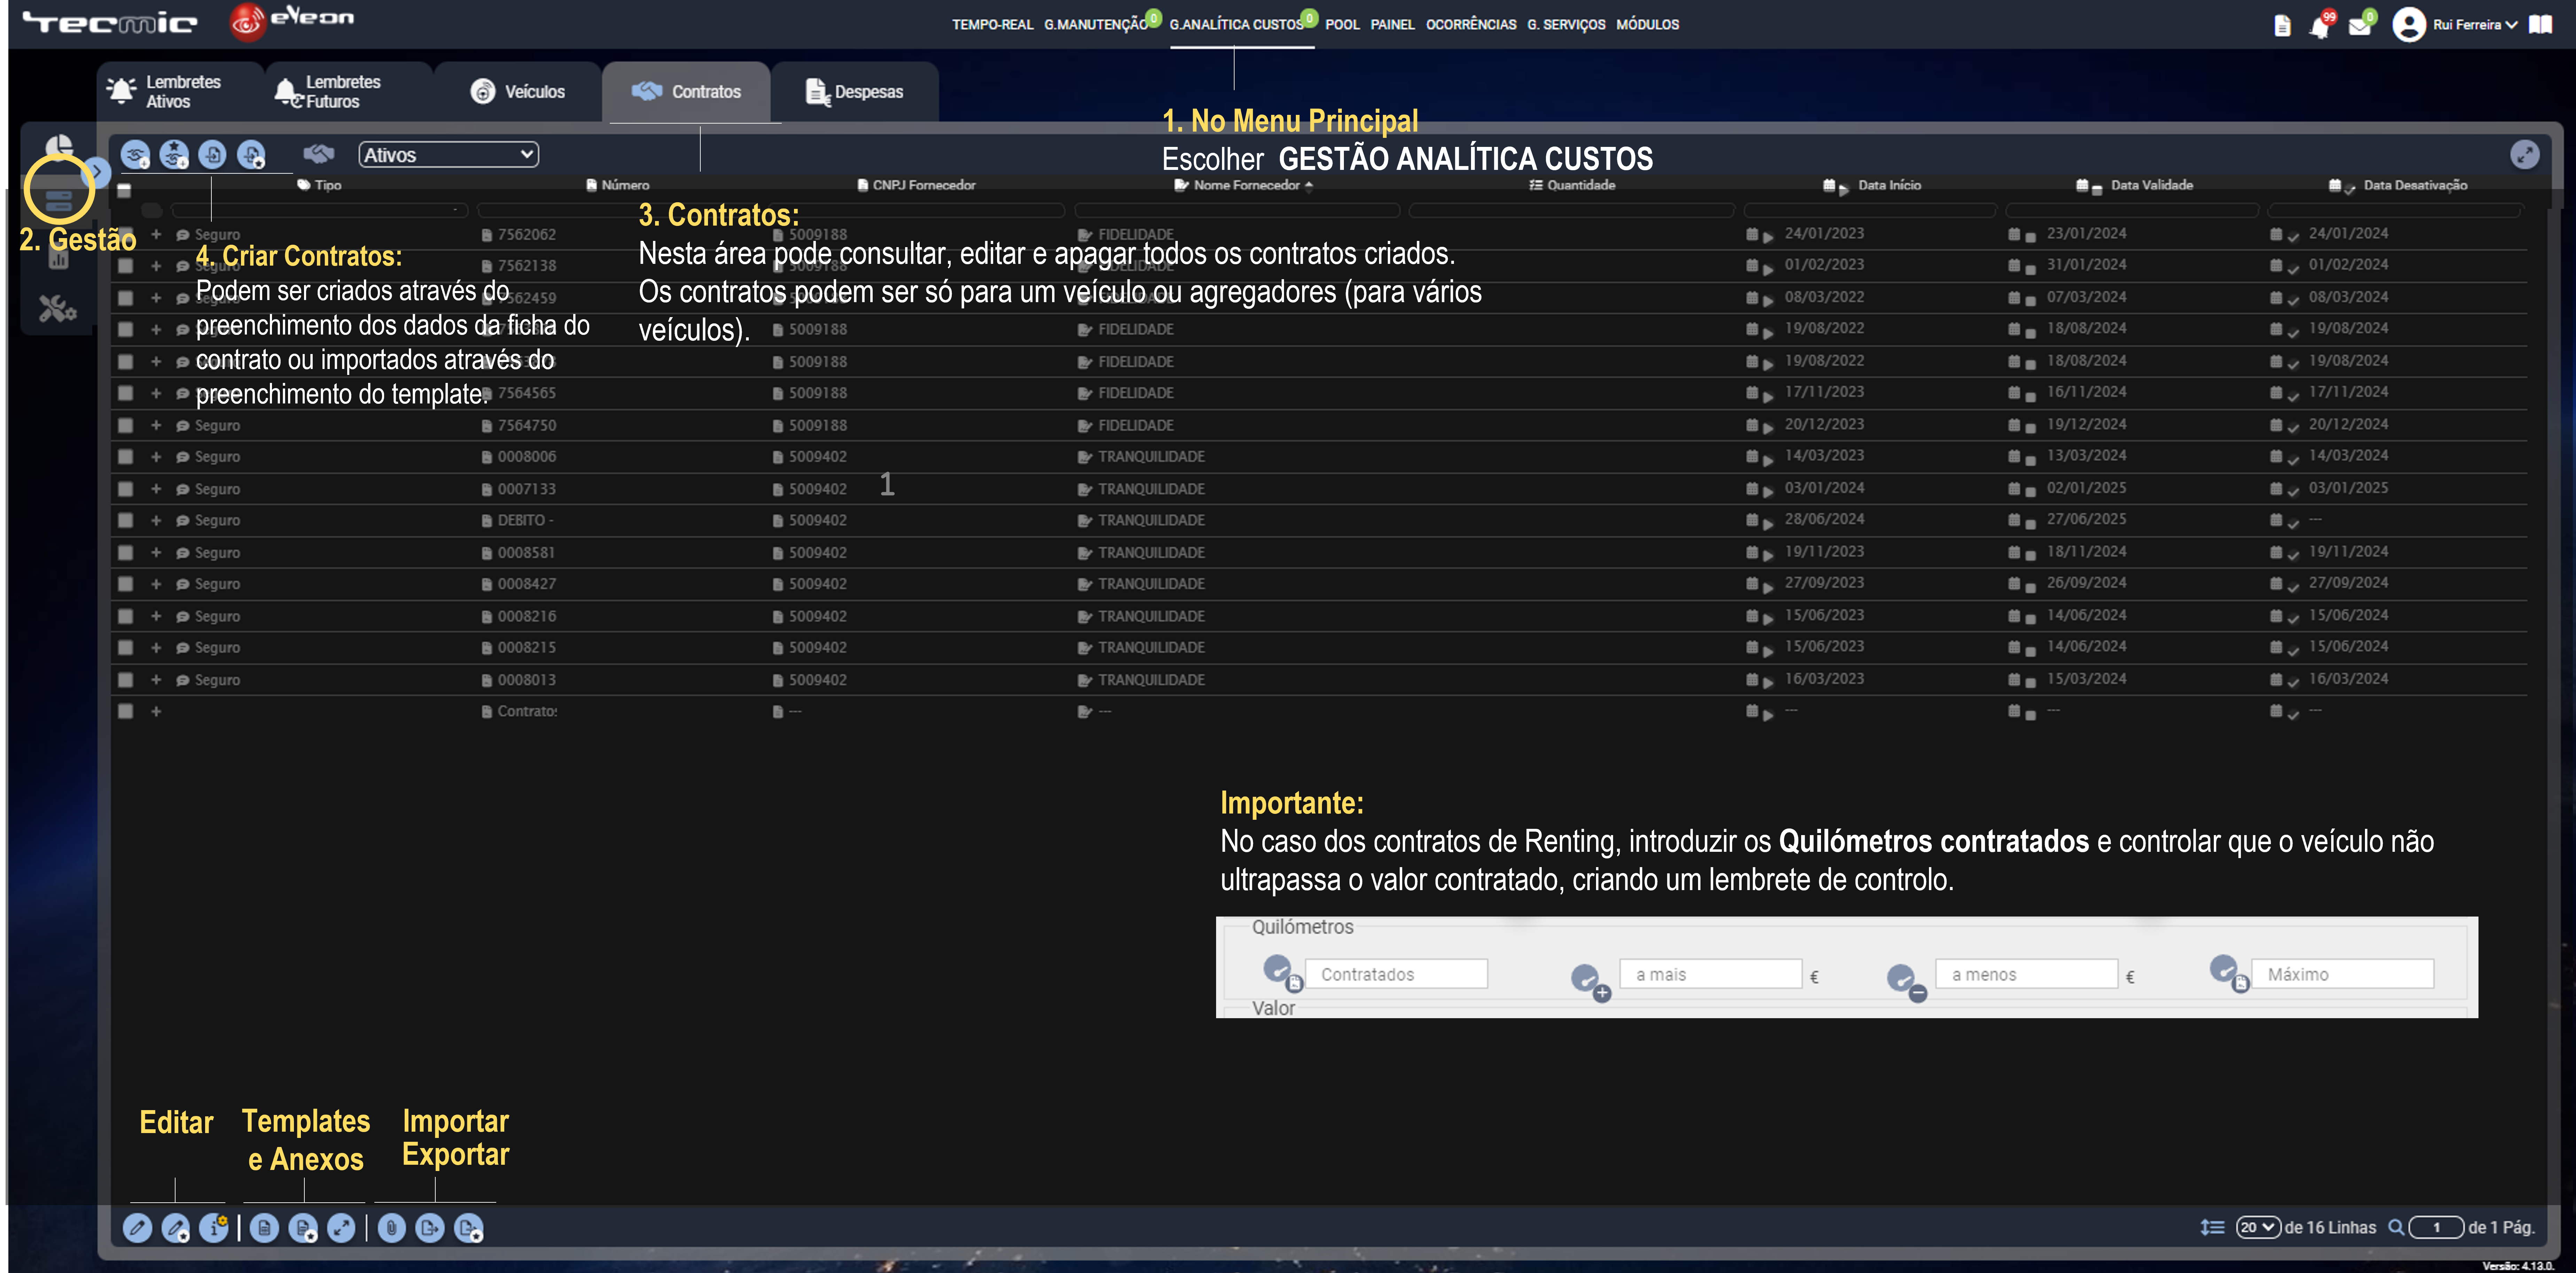The image size is (2576, 1273).
Task: Click the import document icon with star badge
Action: click(x=251, y=155)
